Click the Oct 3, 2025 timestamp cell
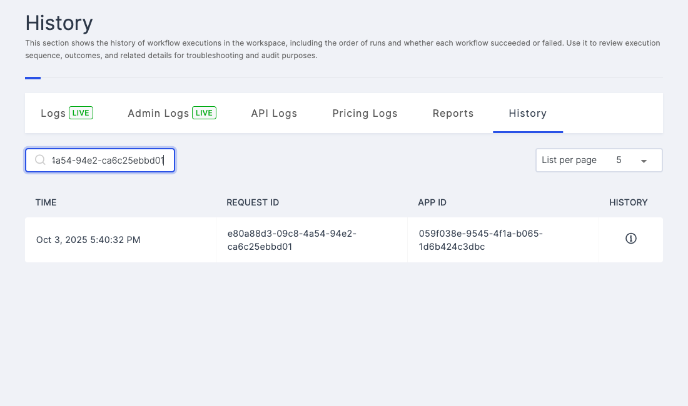 (88, 240)
